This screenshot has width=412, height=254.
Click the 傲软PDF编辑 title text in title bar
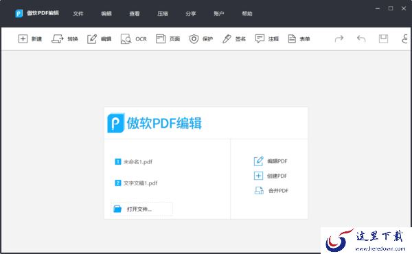[x=43, y=13]
